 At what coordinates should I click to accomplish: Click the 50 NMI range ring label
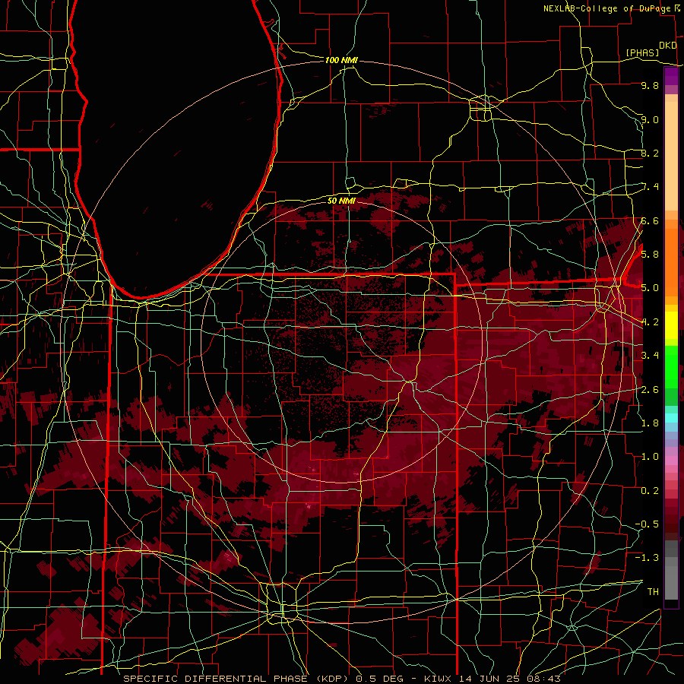[x=341, y=201]
